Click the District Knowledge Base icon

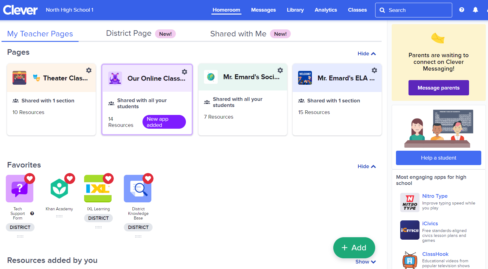click(138, 189)
